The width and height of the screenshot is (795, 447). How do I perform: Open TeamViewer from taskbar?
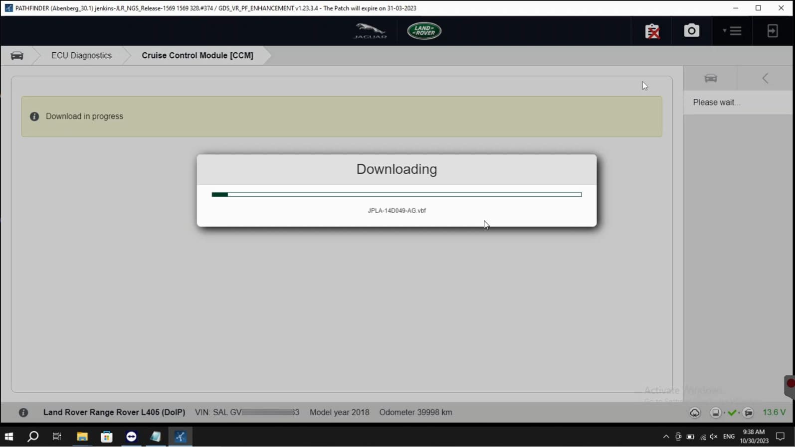[x=131, y=437]
